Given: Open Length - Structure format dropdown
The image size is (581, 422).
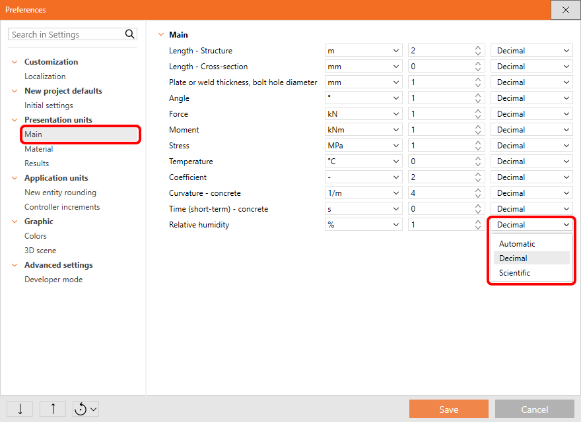Looking at the screenshot, I should (x=531, y=51).
